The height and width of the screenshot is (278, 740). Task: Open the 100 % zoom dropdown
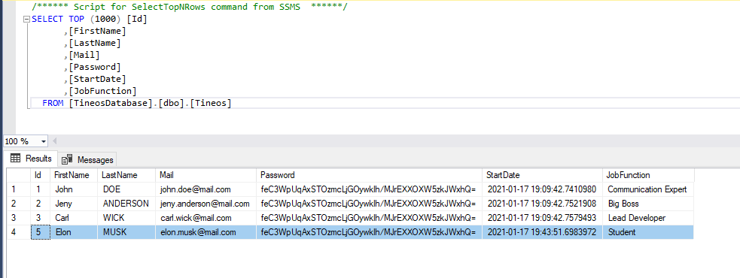tap(44, 141)
